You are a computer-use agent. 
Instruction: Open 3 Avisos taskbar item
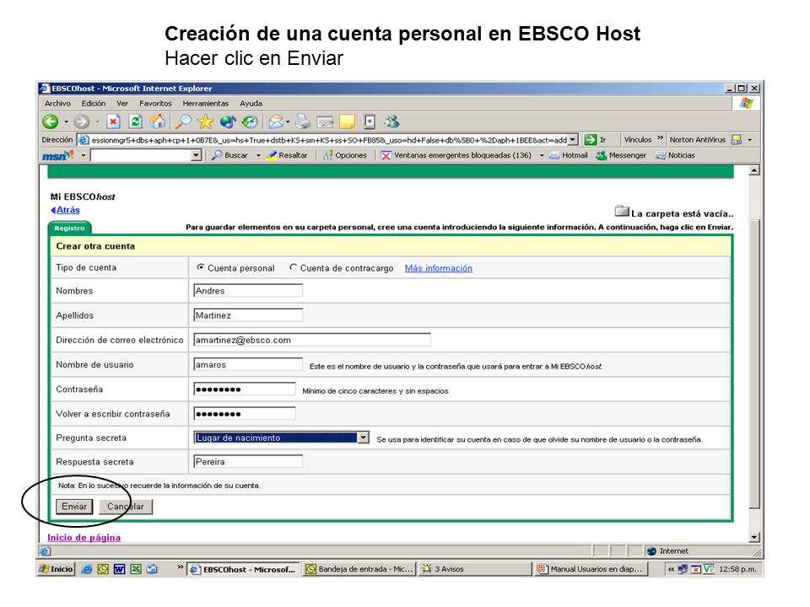[475, 569]
